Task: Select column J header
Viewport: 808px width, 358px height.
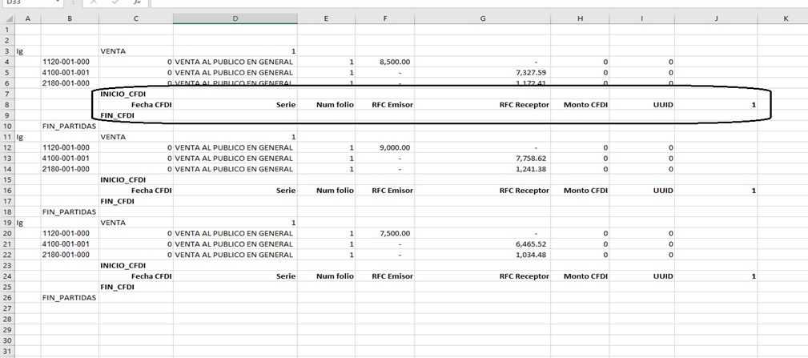Action: [716, 18]
